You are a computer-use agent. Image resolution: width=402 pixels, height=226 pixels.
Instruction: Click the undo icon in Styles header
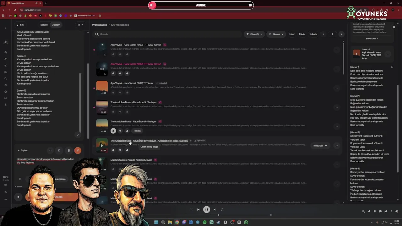(x=50, y=150)
